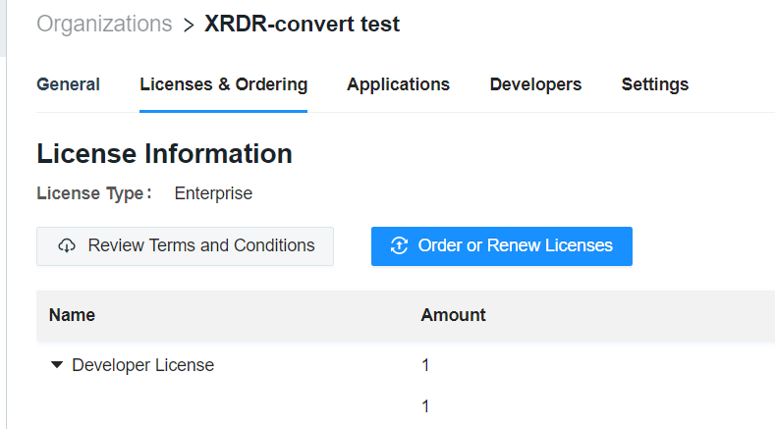The width and height of the screenshot is (775, 429).
Task: Click the XRDR-convert test breadcrumb title
Action: tap(302, 25)
